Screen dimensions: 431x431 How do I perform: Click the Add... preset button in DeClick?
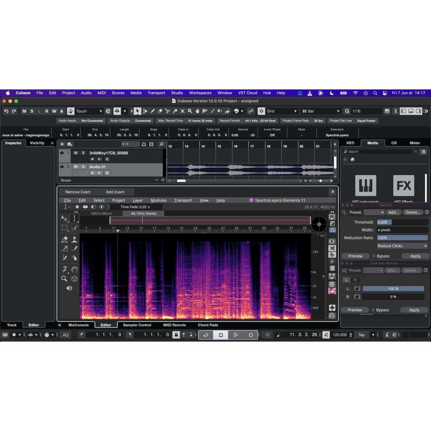tap(394, 212)
